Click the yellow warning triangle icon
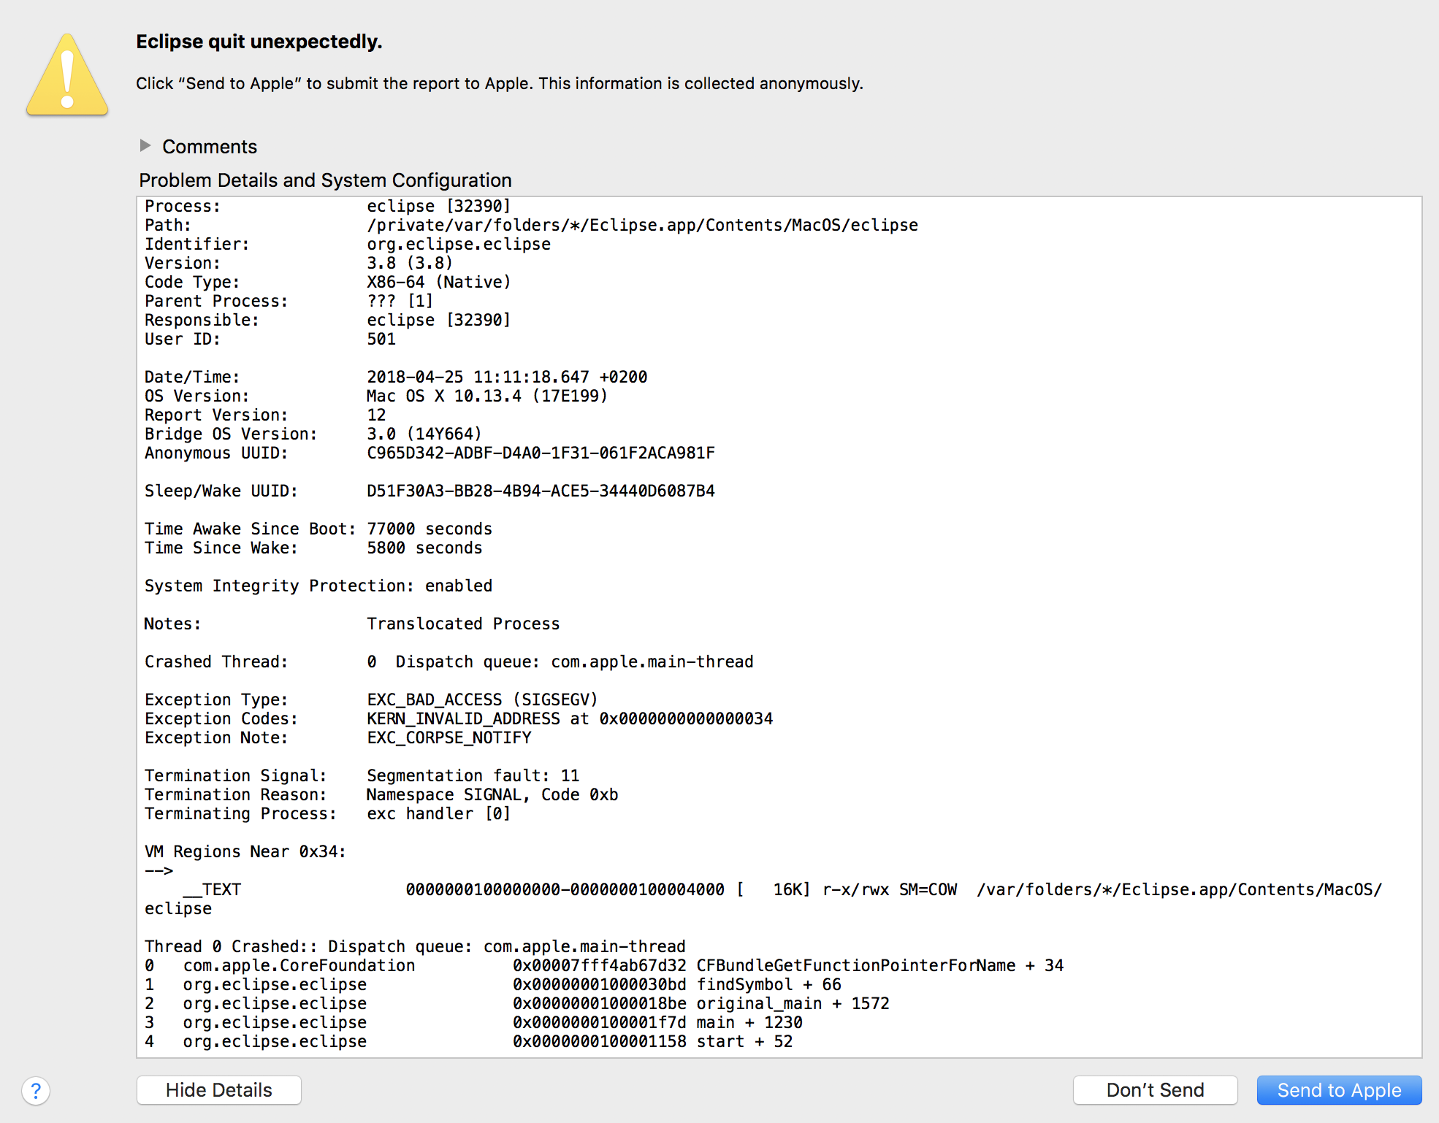This screenshot has width=1439, height=1123. (67, 76)
